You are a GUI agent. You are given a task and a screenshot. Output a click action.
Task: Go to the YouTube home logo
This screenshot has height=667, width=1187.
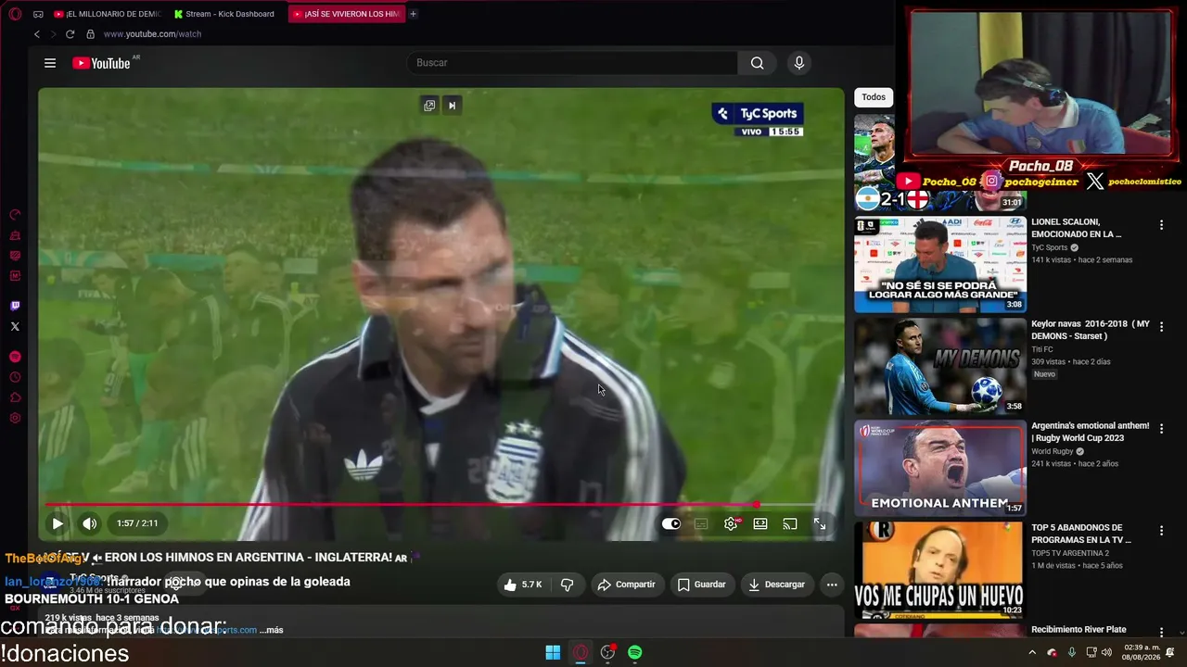coord(101,63)
